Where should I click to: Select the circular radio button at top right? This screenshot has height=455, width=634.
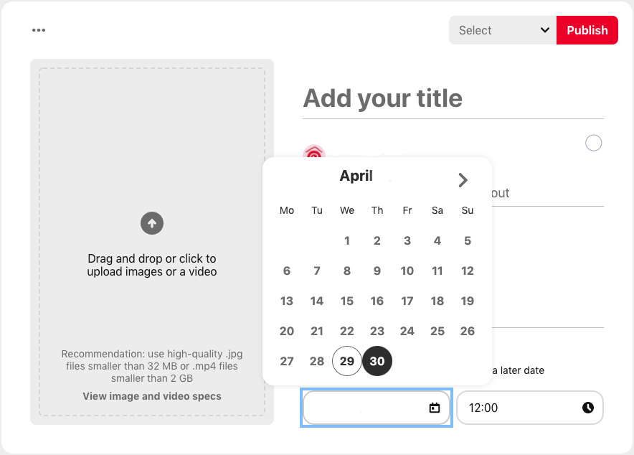[593, 143]
